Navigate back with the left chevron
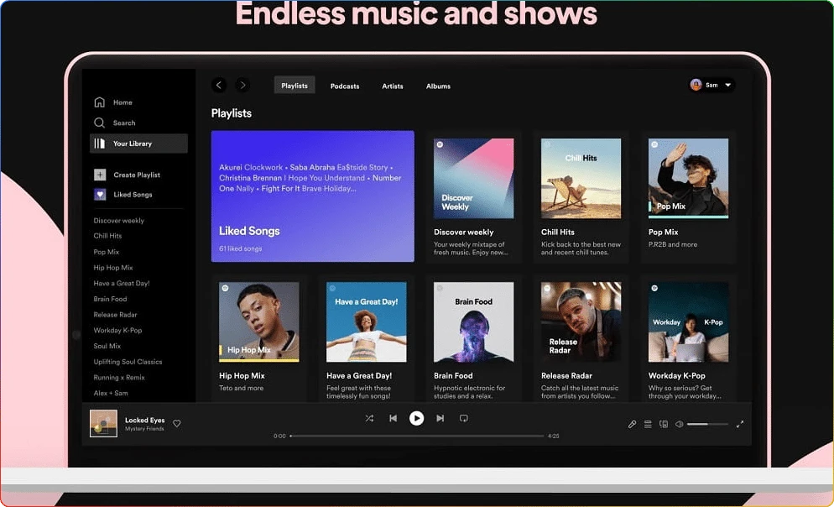The image size is (834, 507). [x=219, y=85]
